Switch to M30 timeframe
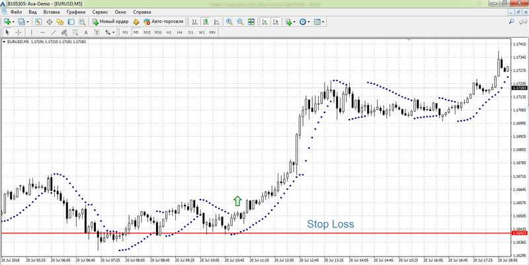This screenshot has width=529, height=265. coord(158,32)
